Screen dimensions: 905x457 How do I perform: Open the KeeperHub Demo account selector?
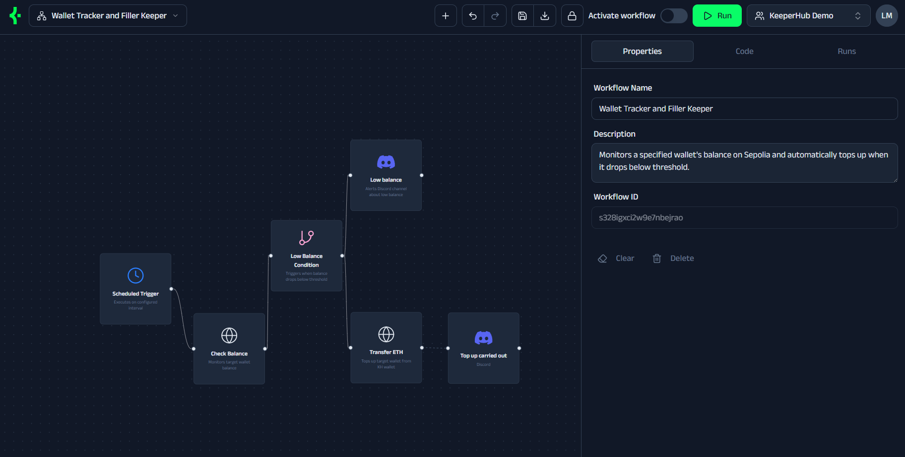pos(808,15)
